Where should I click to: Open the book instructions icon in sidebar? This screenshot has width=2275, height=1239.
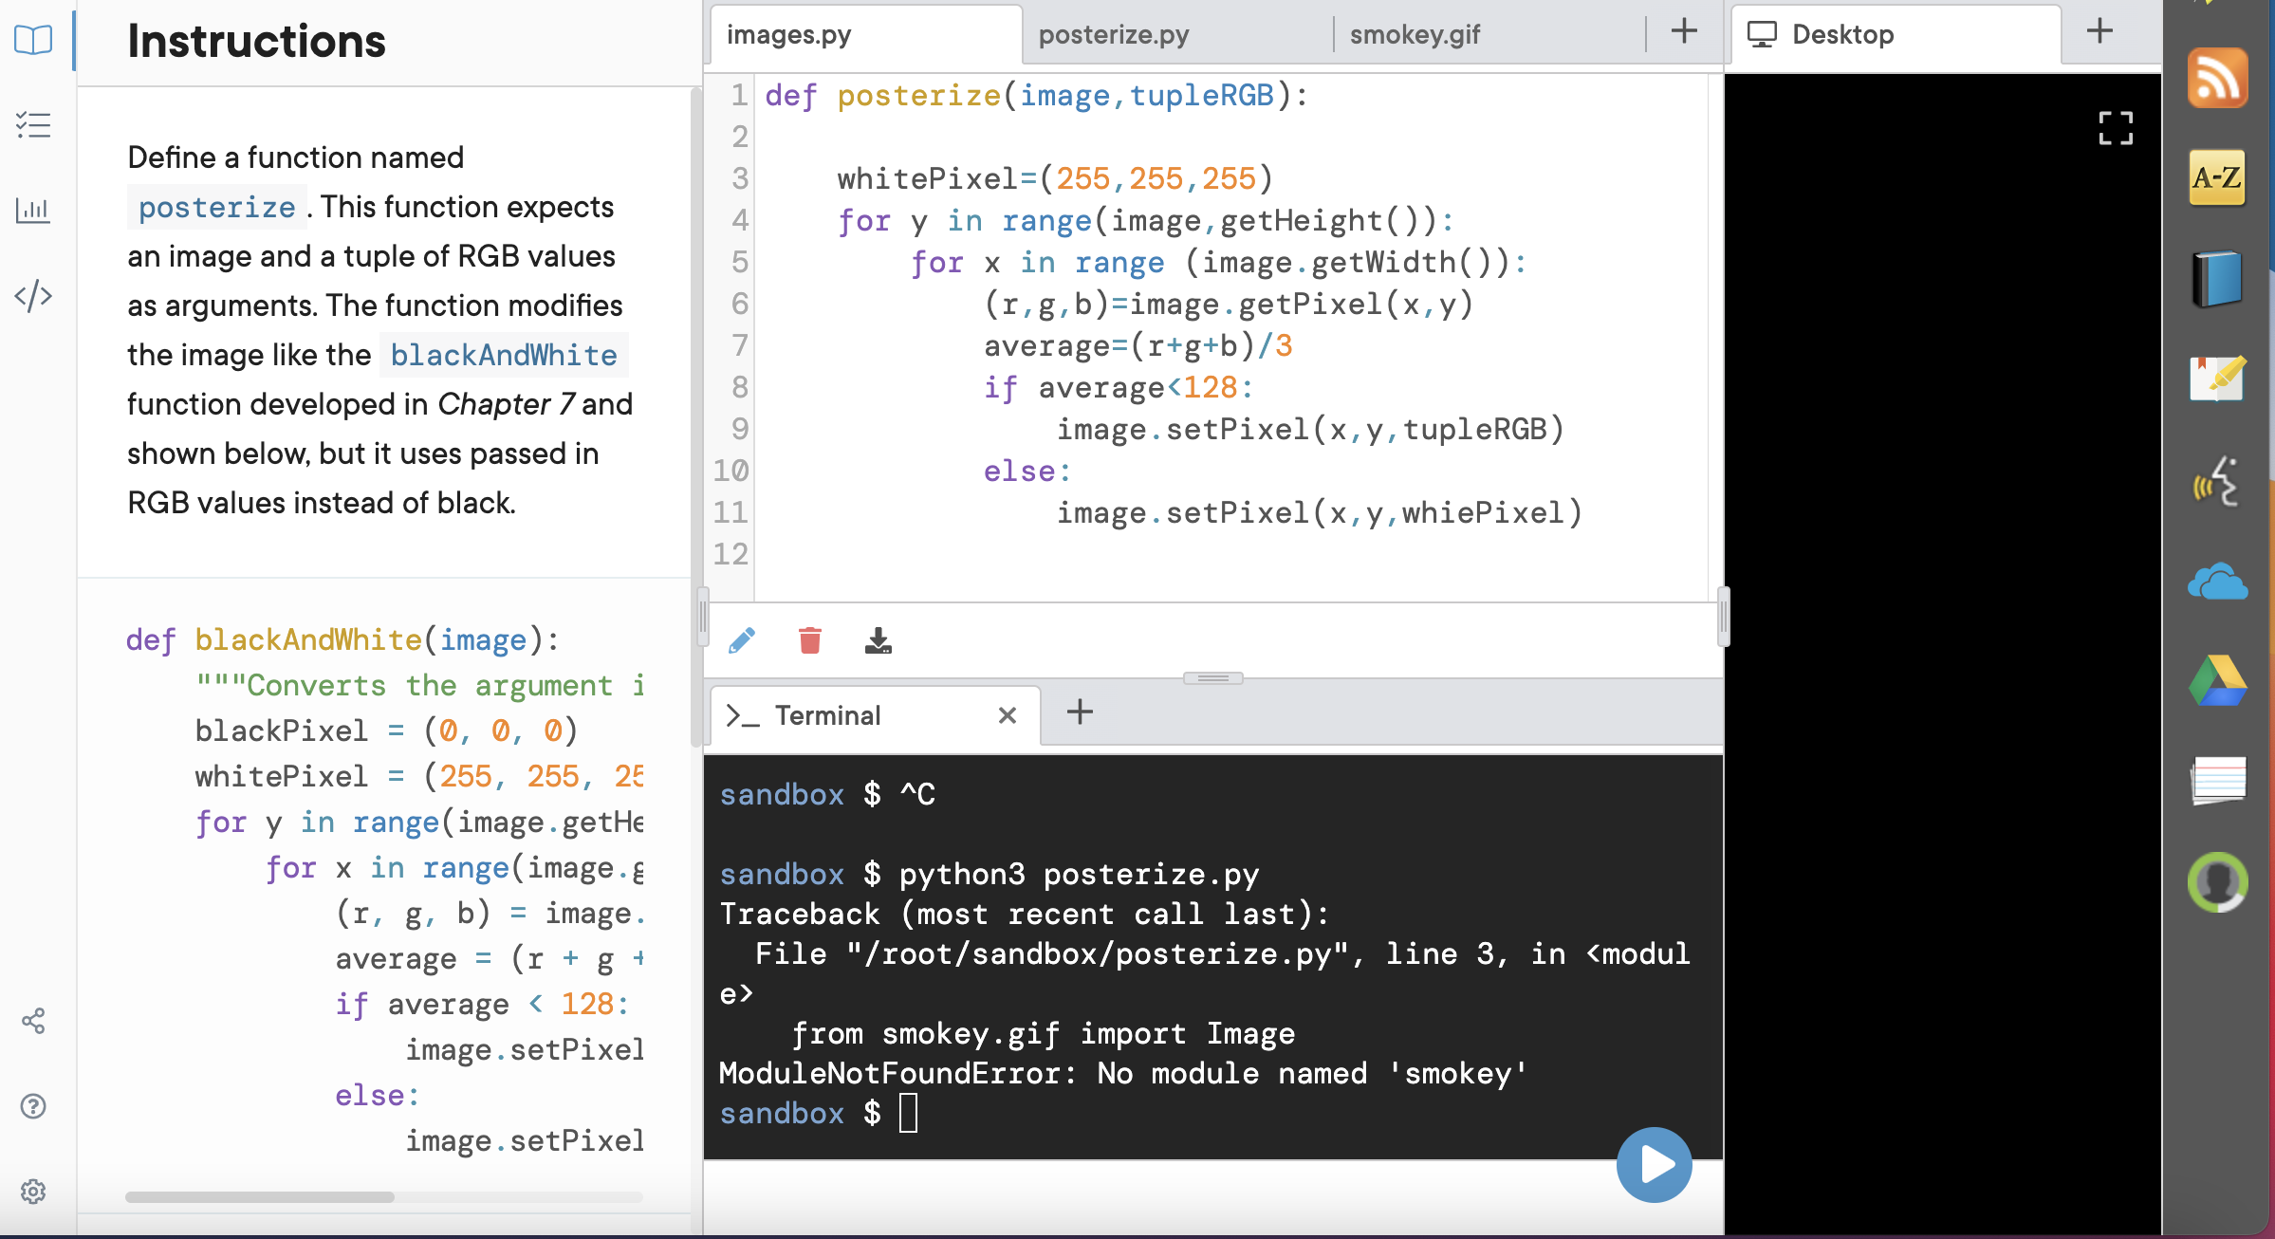(33, 40)
